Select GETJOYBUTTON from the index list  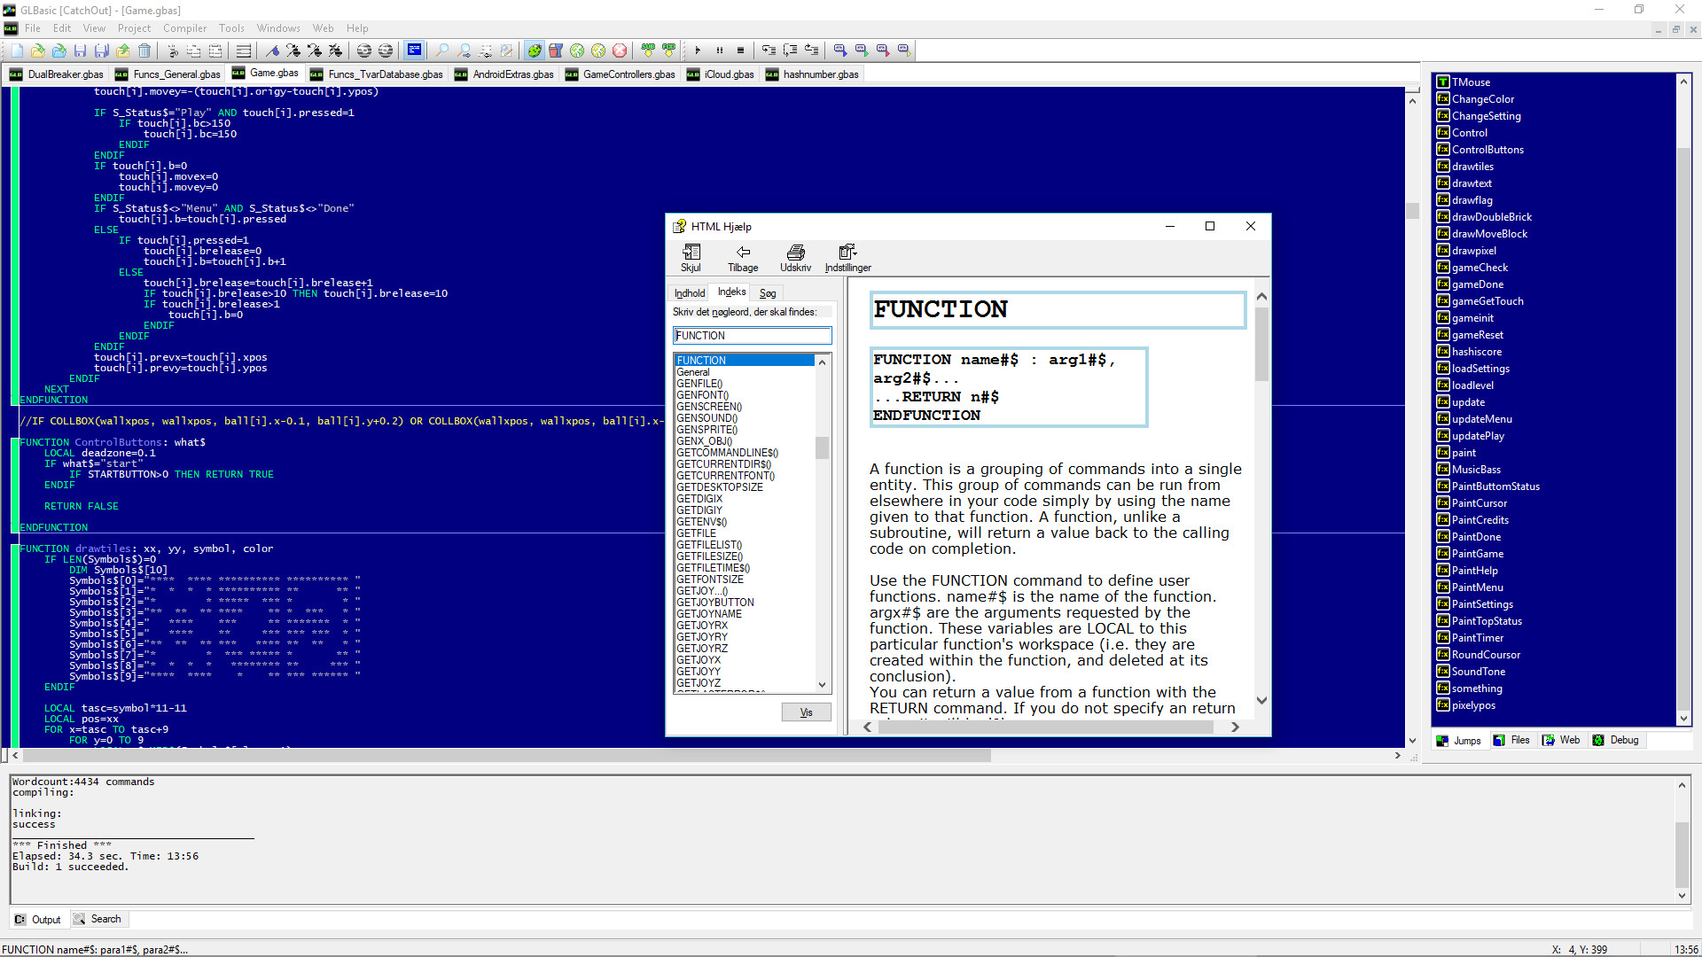click(x=716, y=602)
